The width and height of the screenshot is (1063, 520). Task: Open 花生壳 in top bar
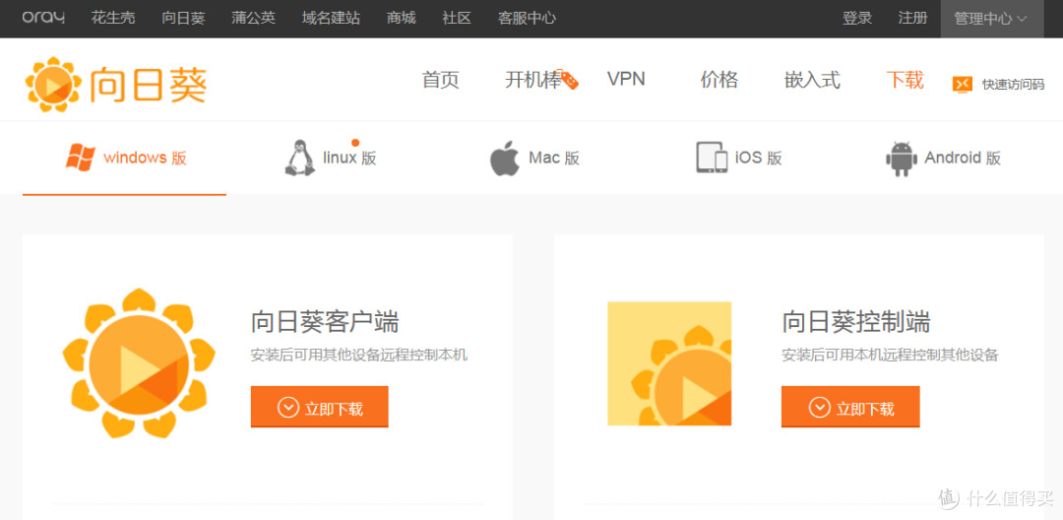(113, 19)
